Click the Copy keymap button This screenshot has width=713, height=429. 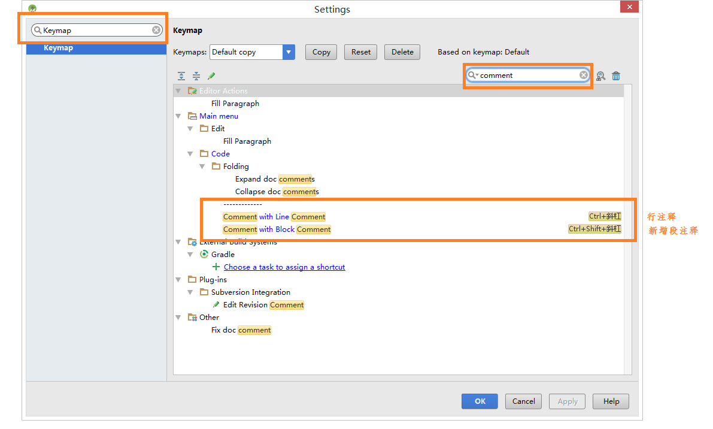321,52
